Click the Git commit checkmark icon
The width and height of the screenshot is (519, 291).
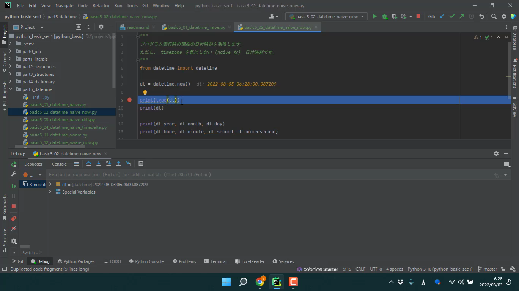coord(451,16)
